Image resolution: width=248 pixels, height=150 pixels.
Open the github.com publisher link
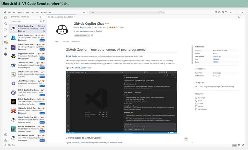86,28
